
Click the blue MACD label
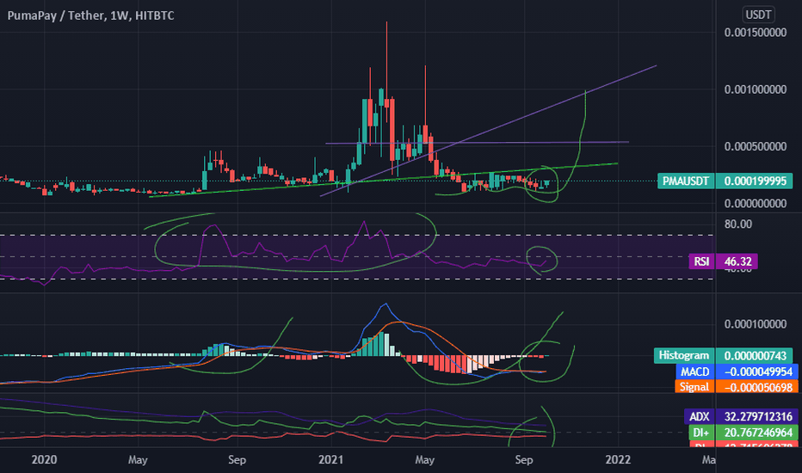tap(695, 372)
